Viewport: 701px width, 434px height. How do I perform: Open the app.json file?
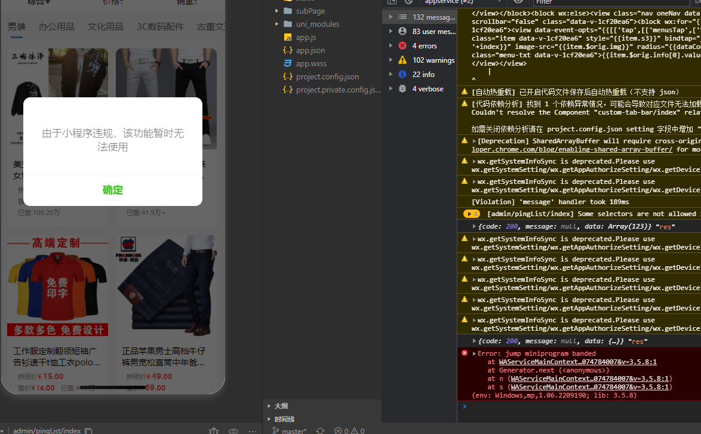point(310,51)
